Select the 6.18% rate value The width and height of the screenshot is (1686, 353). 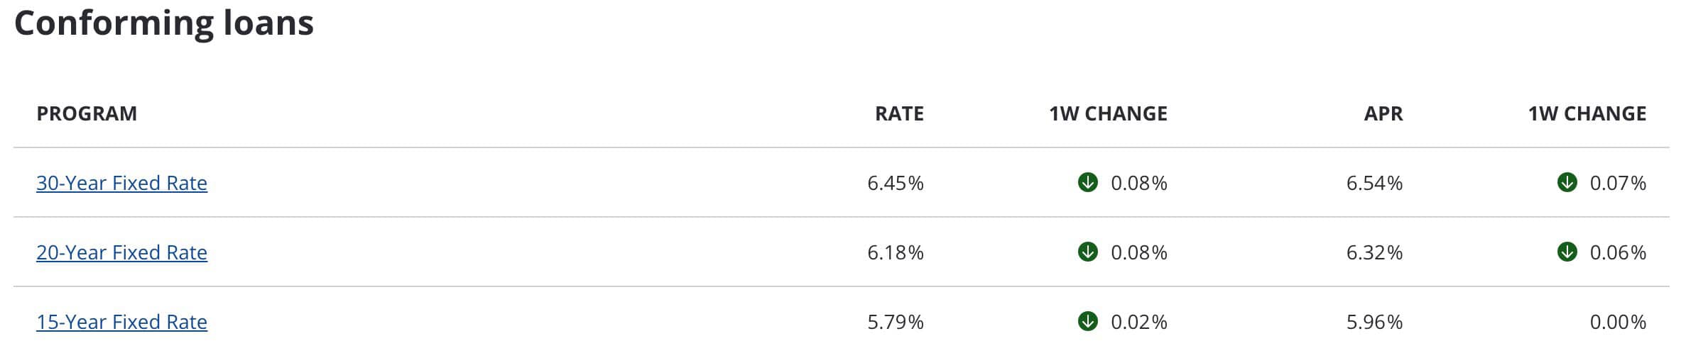895,252
